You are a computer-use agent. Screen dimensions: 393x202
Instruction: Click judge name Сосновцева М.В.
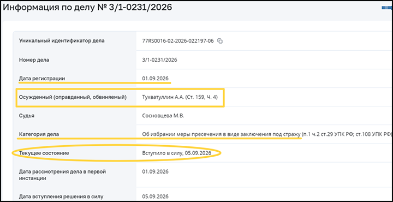click(163, 116)
